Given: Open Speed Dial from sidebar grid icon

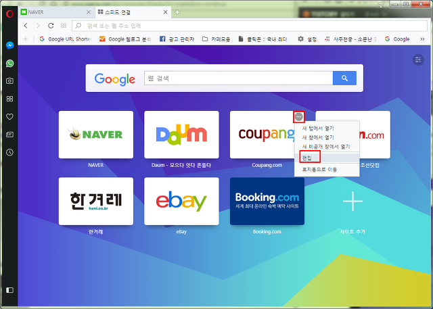Looking at the screenshot, I should (x=9, y=99).
